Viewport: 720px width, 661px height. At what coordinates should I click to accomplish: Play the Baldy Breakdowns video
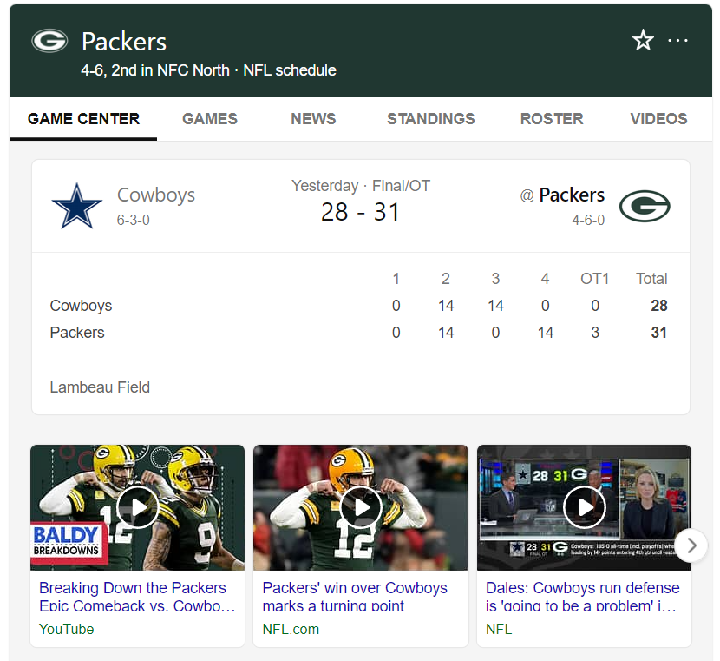(137, 507)
